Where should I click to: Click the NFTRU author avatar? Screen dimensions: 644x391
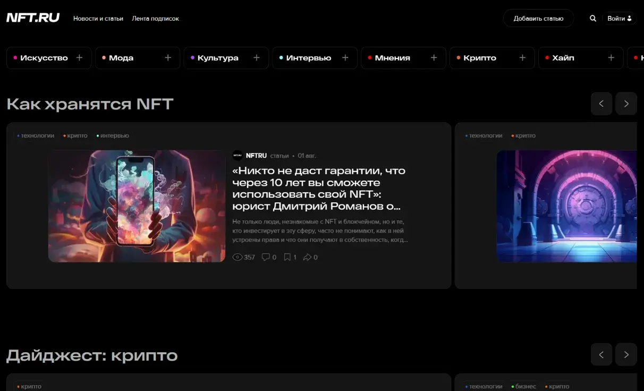point(238,156)
